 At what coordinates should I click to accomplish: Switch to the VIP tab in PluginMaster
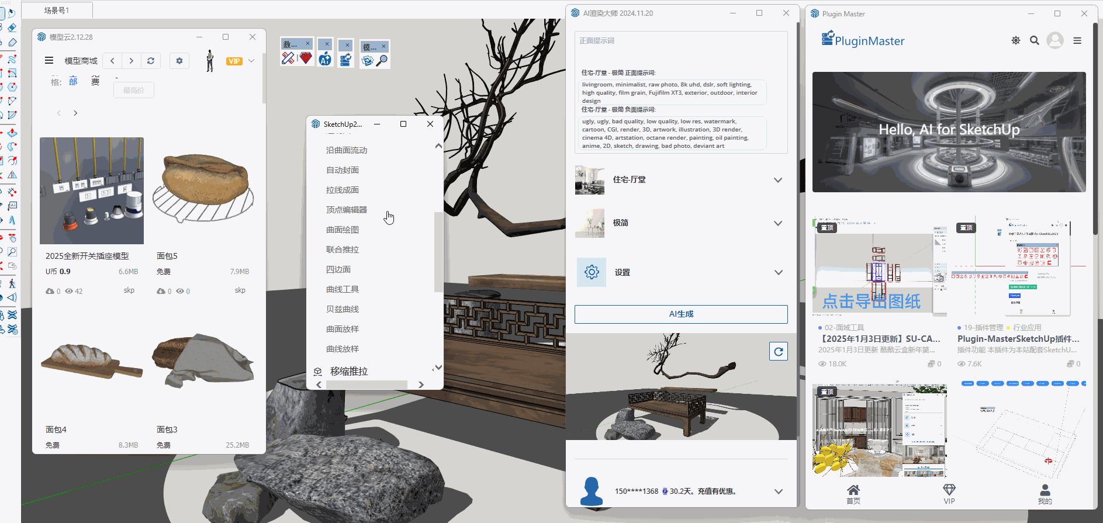[x=949, y=494]
